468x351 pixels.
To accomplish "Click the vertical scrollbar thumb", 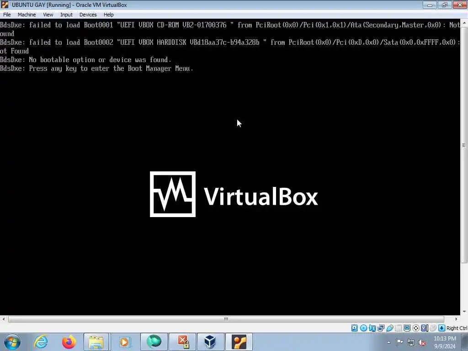I will click(464, 145).
